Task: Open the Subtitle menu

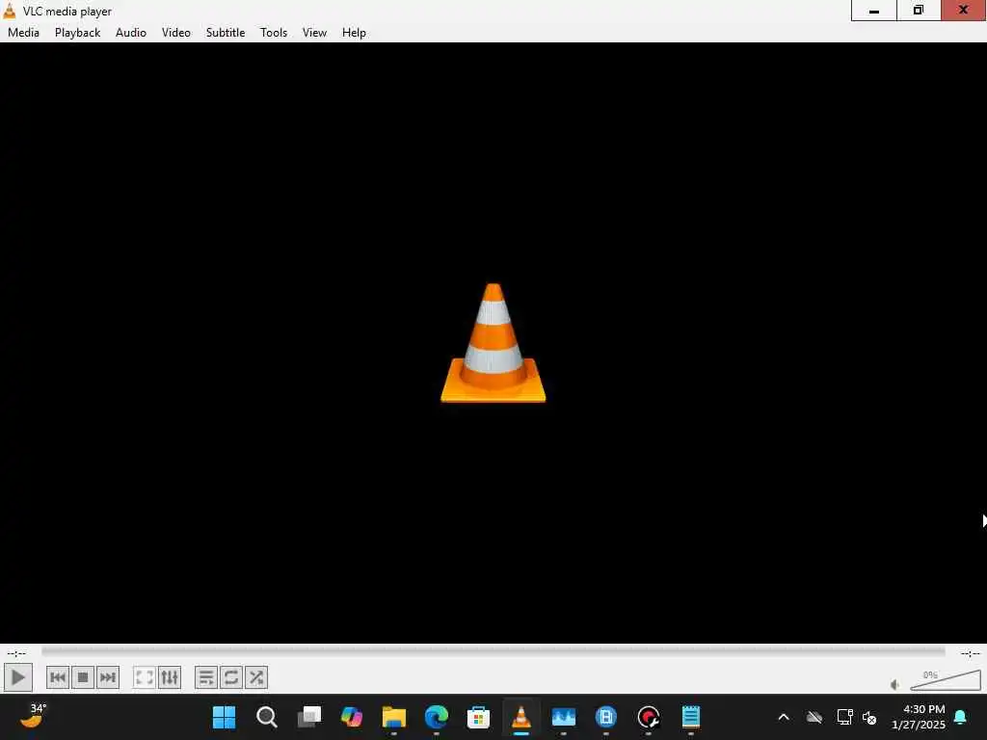Action: coord(226,33)
